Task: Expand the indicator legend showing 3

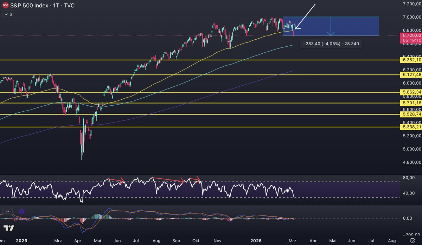Action: (x=8, y=14)
